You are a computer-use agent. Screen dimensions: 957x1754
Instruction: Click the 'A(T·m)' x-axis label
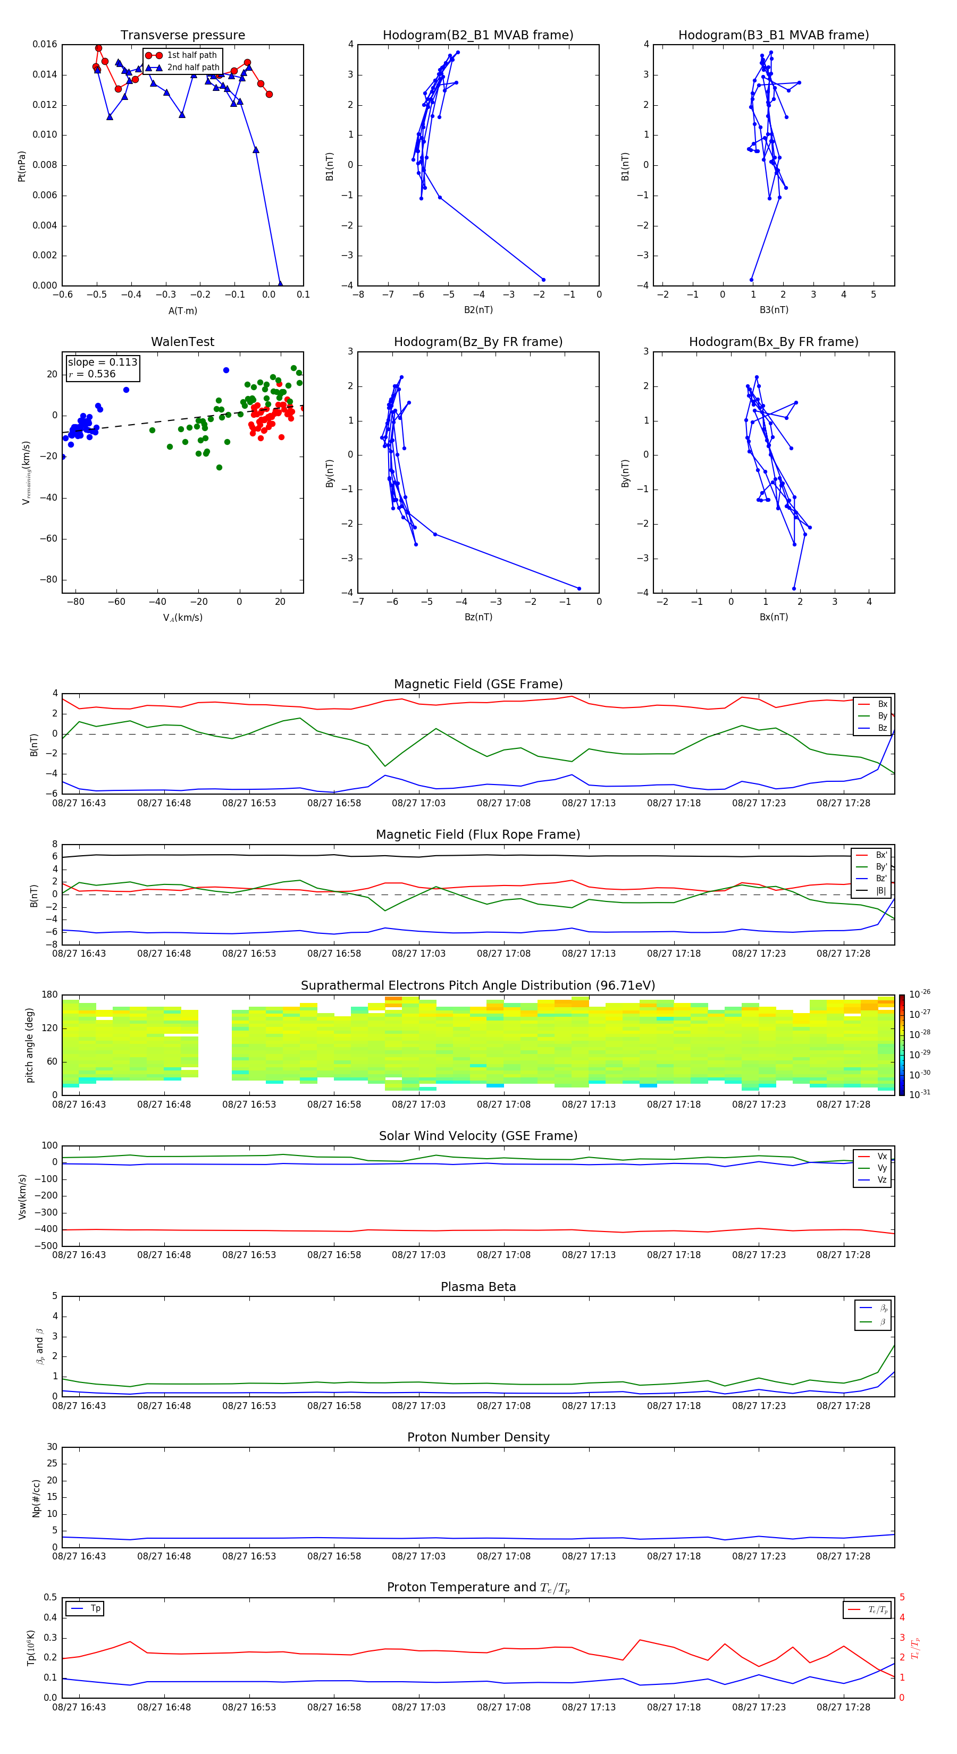pos(182,310)
